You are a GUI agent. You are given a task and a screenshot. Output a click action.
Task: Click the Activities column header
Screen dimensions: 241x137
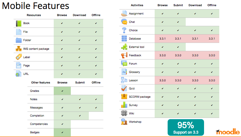click(137, 5)
